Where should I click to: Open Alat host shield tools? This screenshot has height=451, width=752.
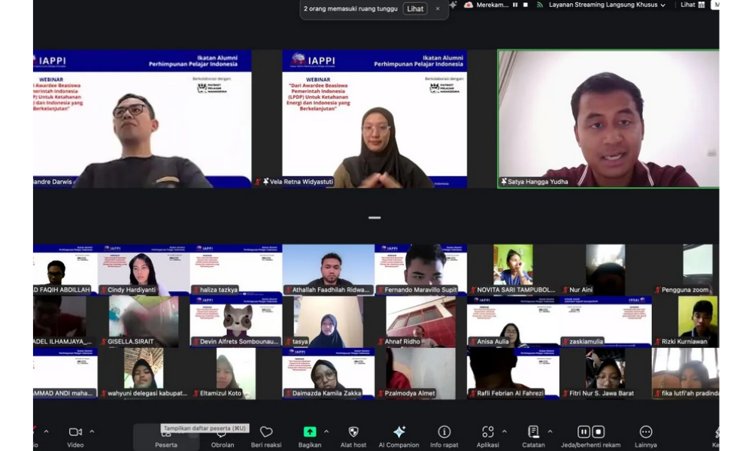353,432
